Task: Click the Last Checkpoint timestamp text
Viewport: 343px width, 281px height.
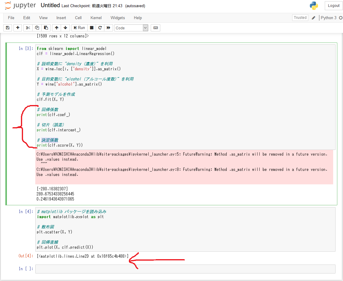Action: point(92,6)
